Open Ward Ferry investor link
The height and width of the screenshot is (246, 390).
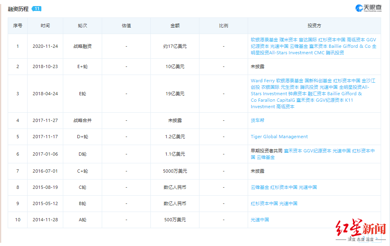[x=263, y=81]
